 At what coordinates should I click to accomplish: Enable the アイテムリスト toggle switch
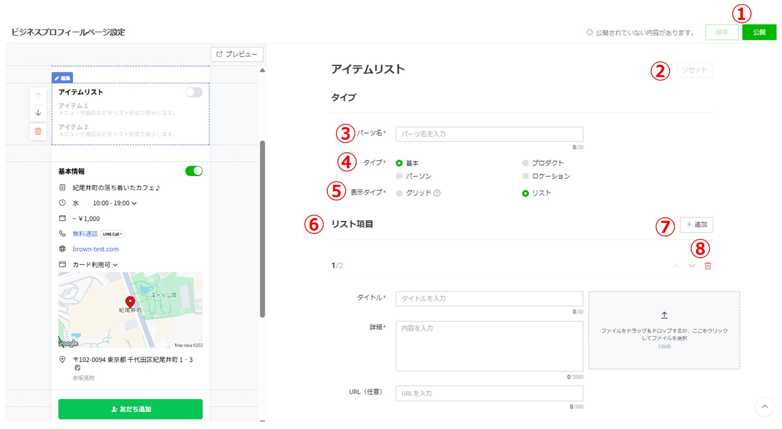pos(194,92)
